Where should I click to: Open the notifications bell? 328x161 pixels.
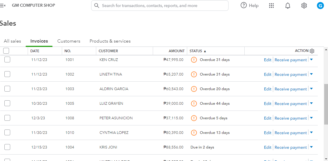click(288, 6)
